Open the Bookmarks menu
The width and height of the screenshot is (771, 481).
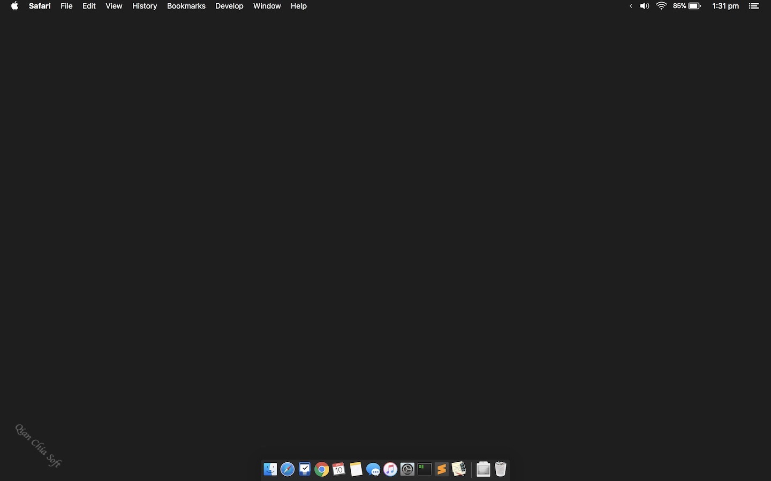point(186,6)
